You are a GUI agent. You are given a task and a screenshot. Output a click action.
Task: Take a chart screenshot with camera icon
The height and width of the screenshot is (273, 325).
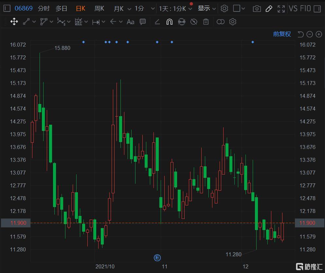(257, 9)
